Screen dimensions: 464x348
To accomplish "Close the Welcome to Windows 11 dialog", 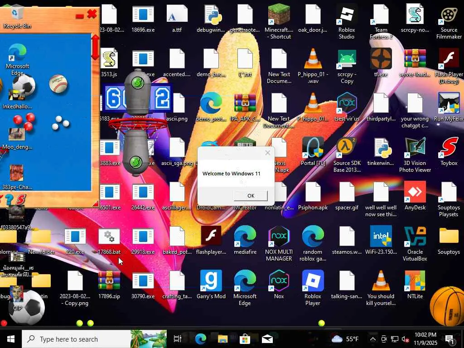I will pos(267,153).
